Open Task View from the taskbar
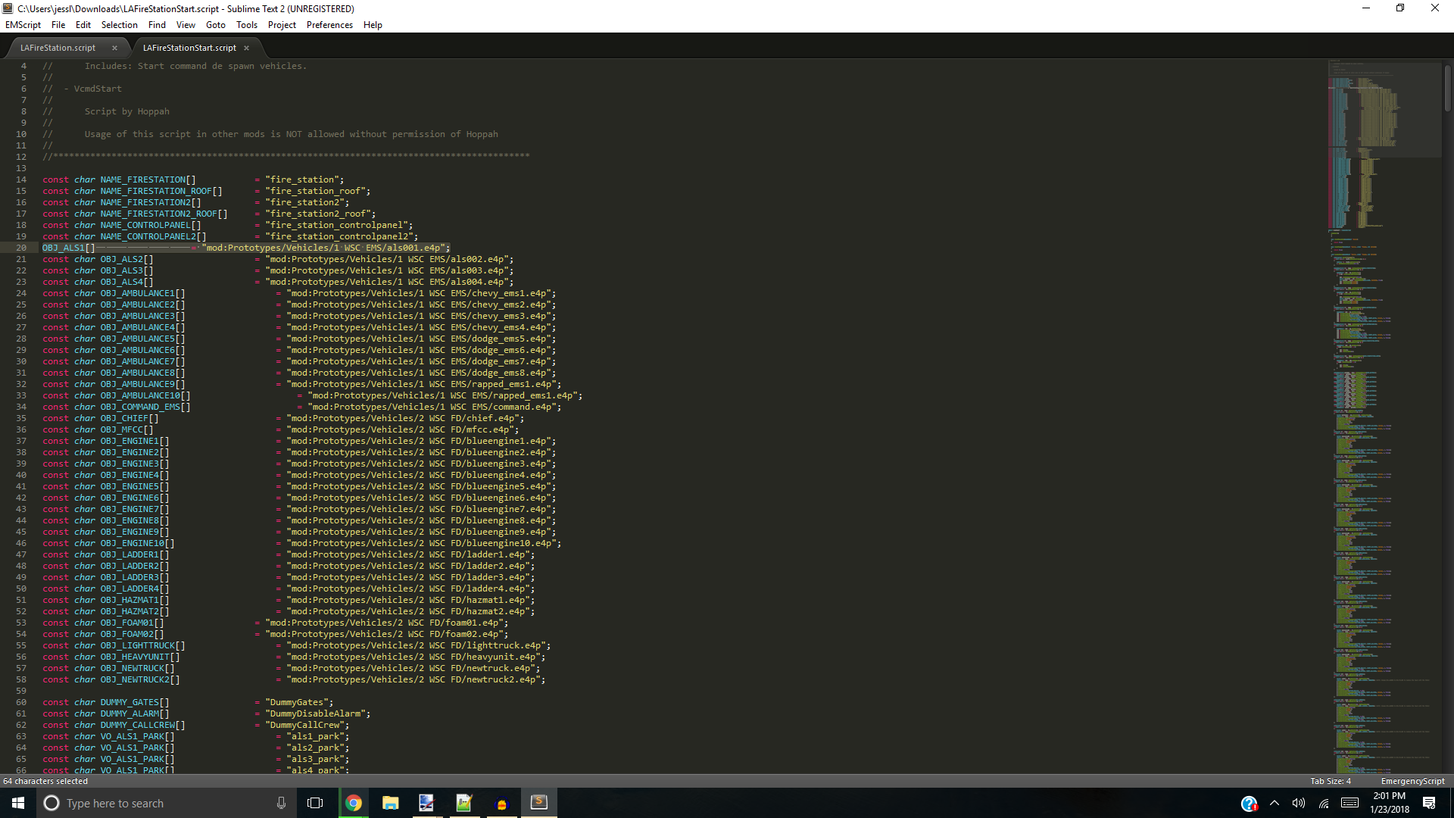1454x818 pixels. tap(315, 803)
